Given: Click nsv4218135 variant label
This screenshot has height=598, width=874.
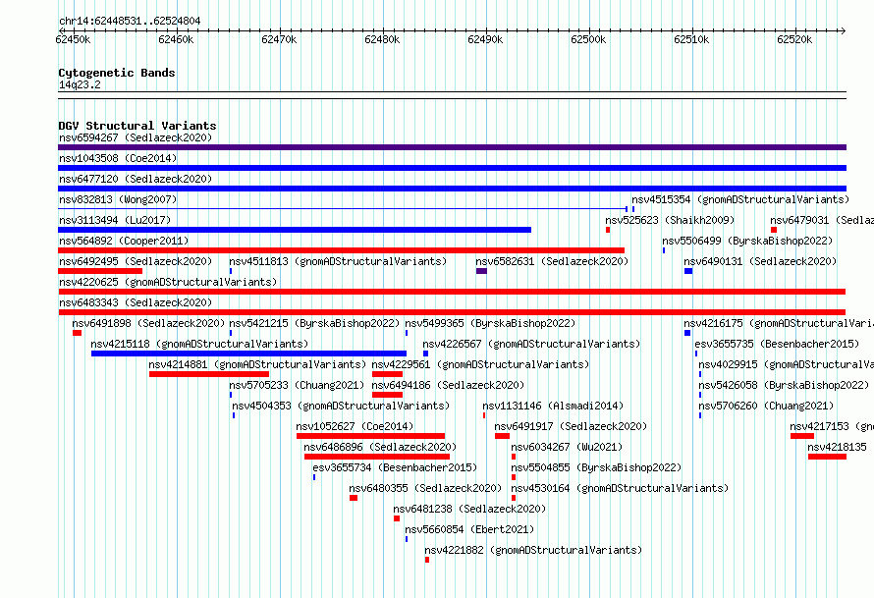Looking at the screenshot, I should [838, 447].
